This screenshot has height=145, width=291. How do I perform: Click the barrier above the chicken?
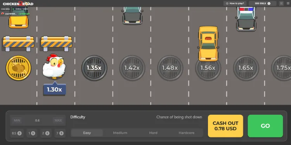[56, 43]
